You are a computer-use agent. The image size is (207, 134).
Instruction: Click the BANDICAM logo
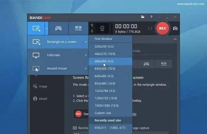click(x=41, y=18)
